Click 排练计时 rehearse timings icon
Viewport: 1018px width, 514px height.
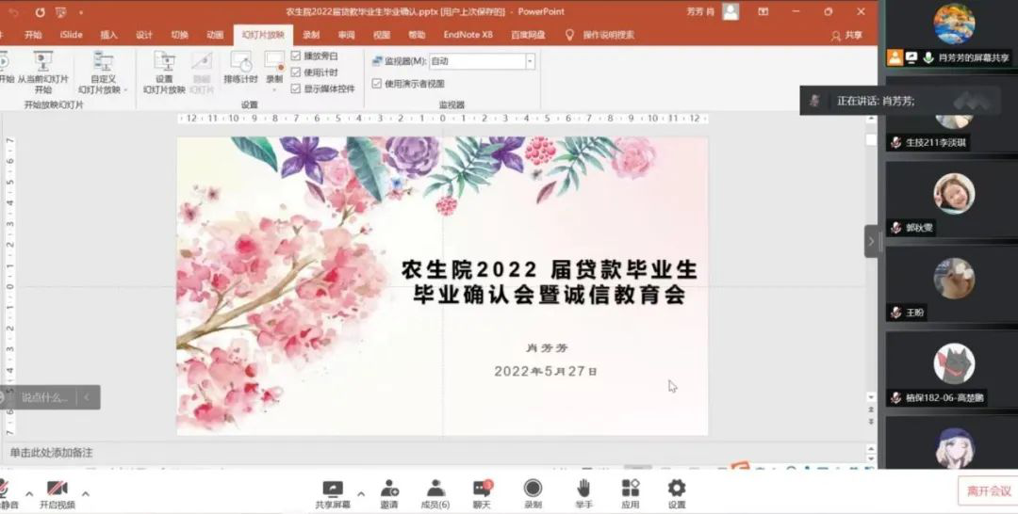click(x=240, y=63)
